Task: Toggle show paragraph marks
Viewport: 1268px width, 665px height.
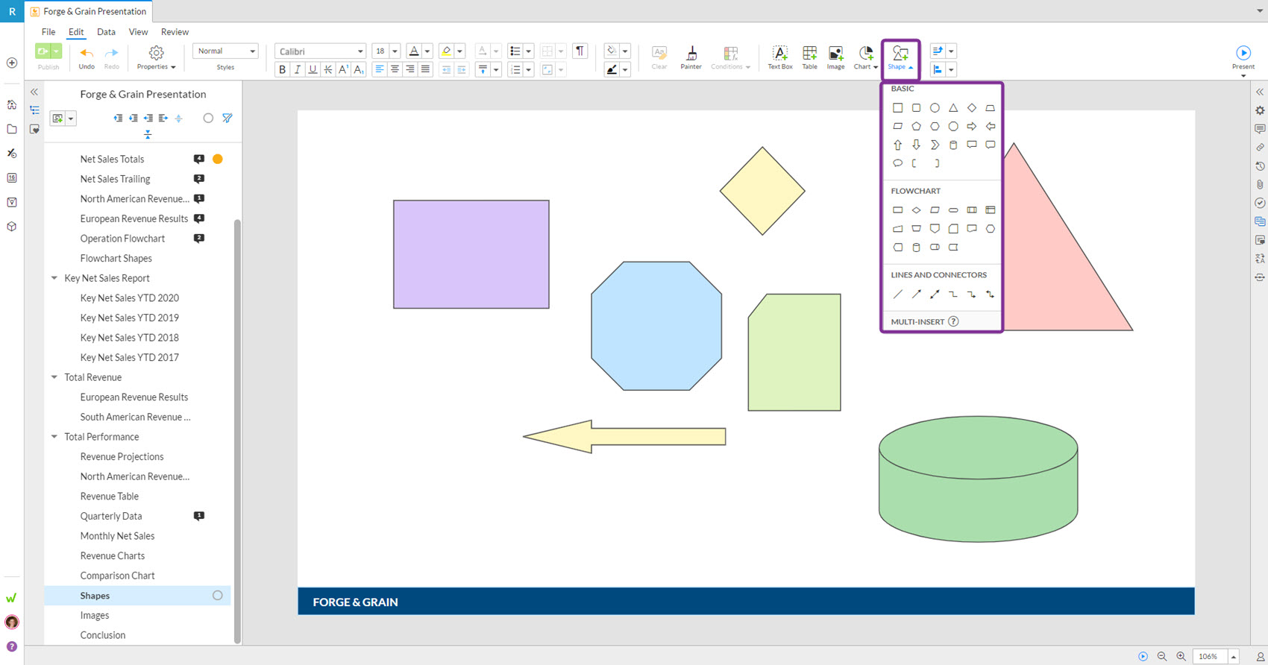Action: coord(580,51)
